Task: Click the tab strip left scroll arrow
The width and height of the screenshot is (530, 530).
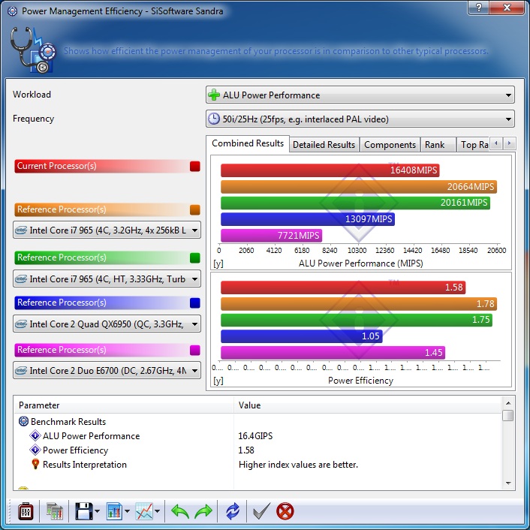Action: pyautogui.click(x=496, y=143)
